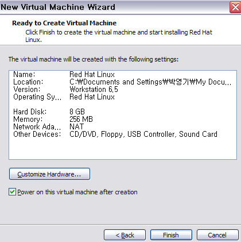Close the wizard with the X button
Viewport: 241px width, 242px height.
coord(235,7)
